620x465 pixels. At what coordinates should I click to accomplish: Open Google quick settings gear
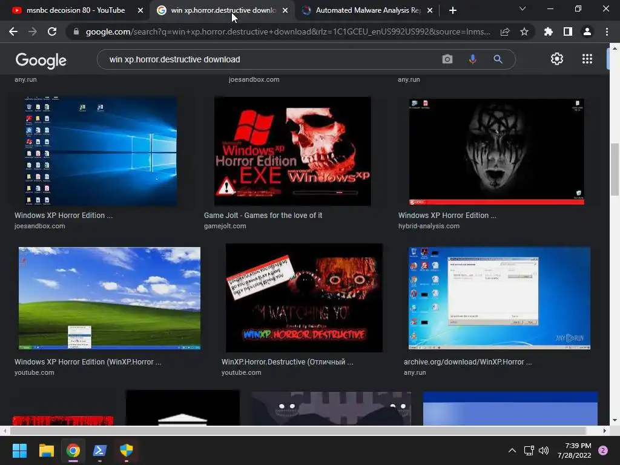[557, 59]
